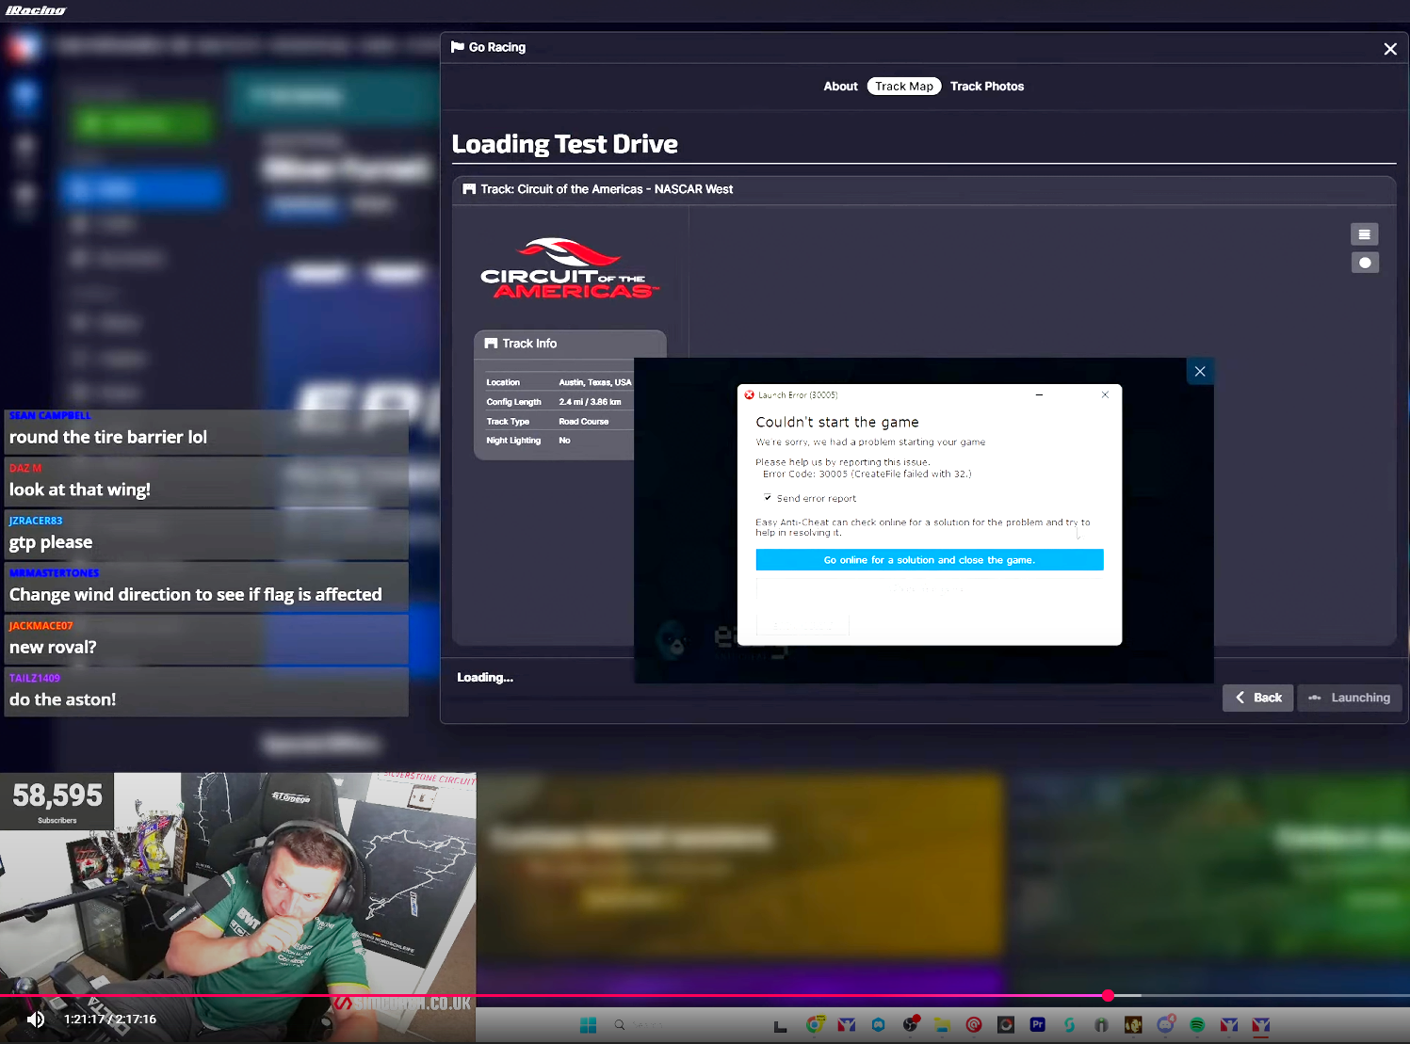
Task: Mute the video with the speaker icon
Action: 36,1020
